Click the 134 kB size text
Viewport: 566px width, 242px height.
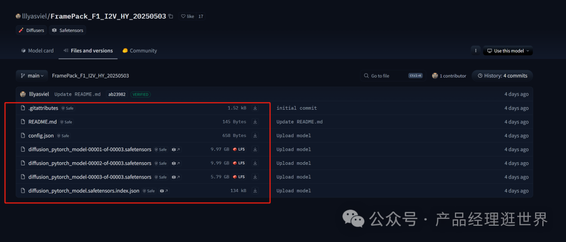[x=238, y=191]
